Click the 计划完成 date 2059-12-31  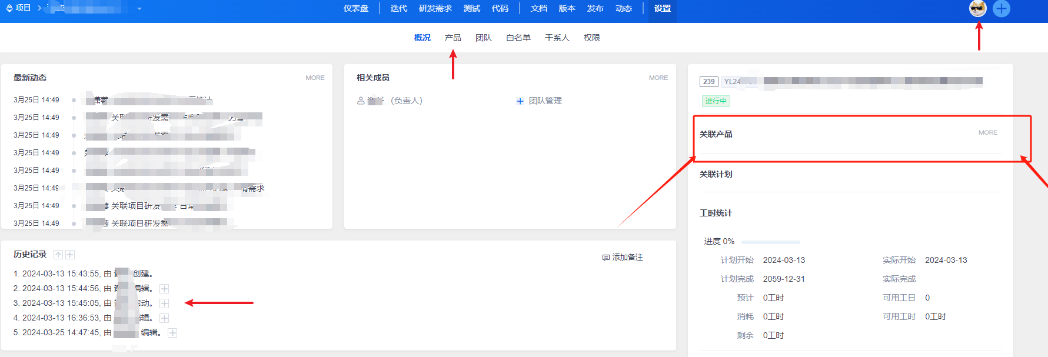(x=784, y=279)
